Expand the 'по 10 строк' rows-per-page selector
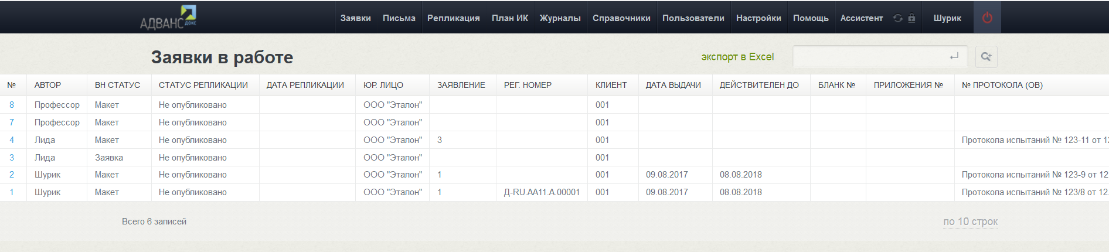Viewport: 1109px width, 252px height. 970,222
